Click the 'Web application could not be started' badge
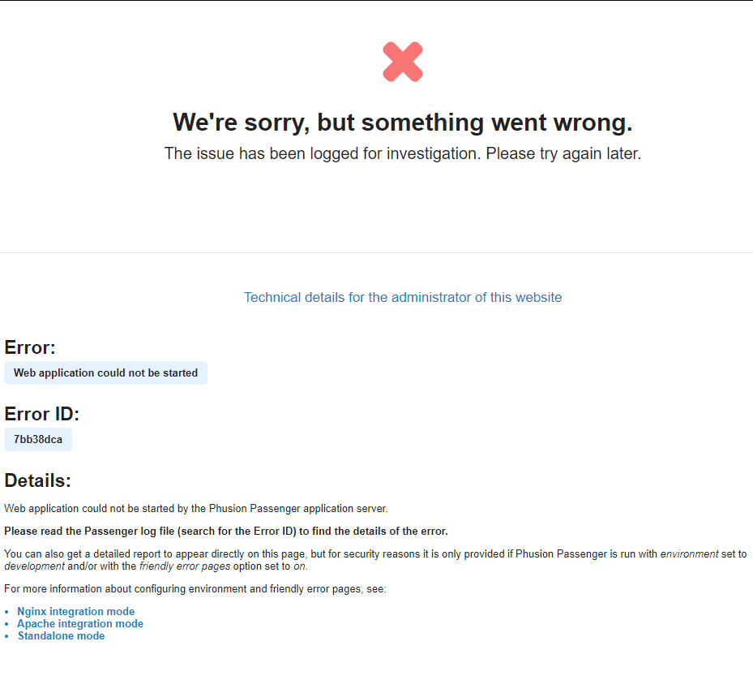753x676 pixels. (x=105, y=373)
